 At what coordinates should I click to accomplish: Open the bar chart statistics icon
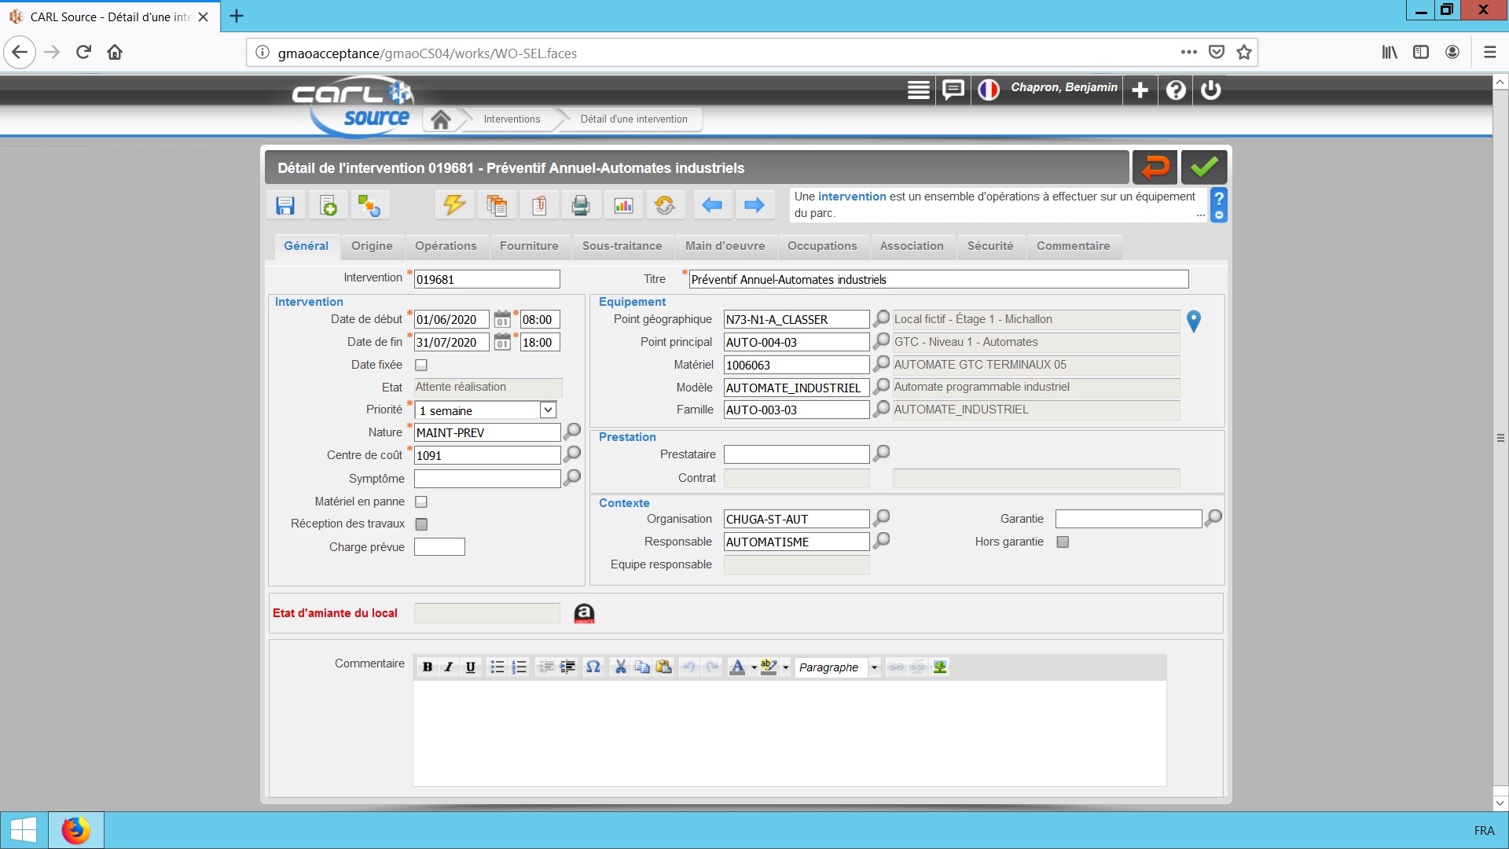click(623, 205)
